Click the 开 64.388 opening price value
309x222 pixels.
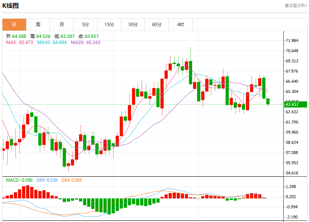(x=16, y=36)
